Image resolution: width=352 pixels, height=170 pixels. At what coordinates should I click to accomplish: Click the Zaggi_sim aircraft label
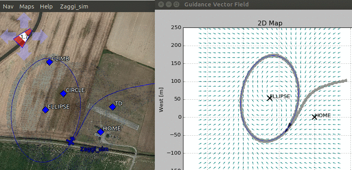coord(94,149)
